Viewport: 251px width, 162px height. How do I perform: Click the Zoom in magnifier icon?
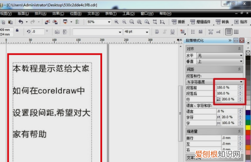(116, 22)
